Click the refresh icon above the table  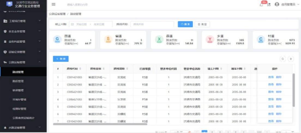(x=282, y=59)
